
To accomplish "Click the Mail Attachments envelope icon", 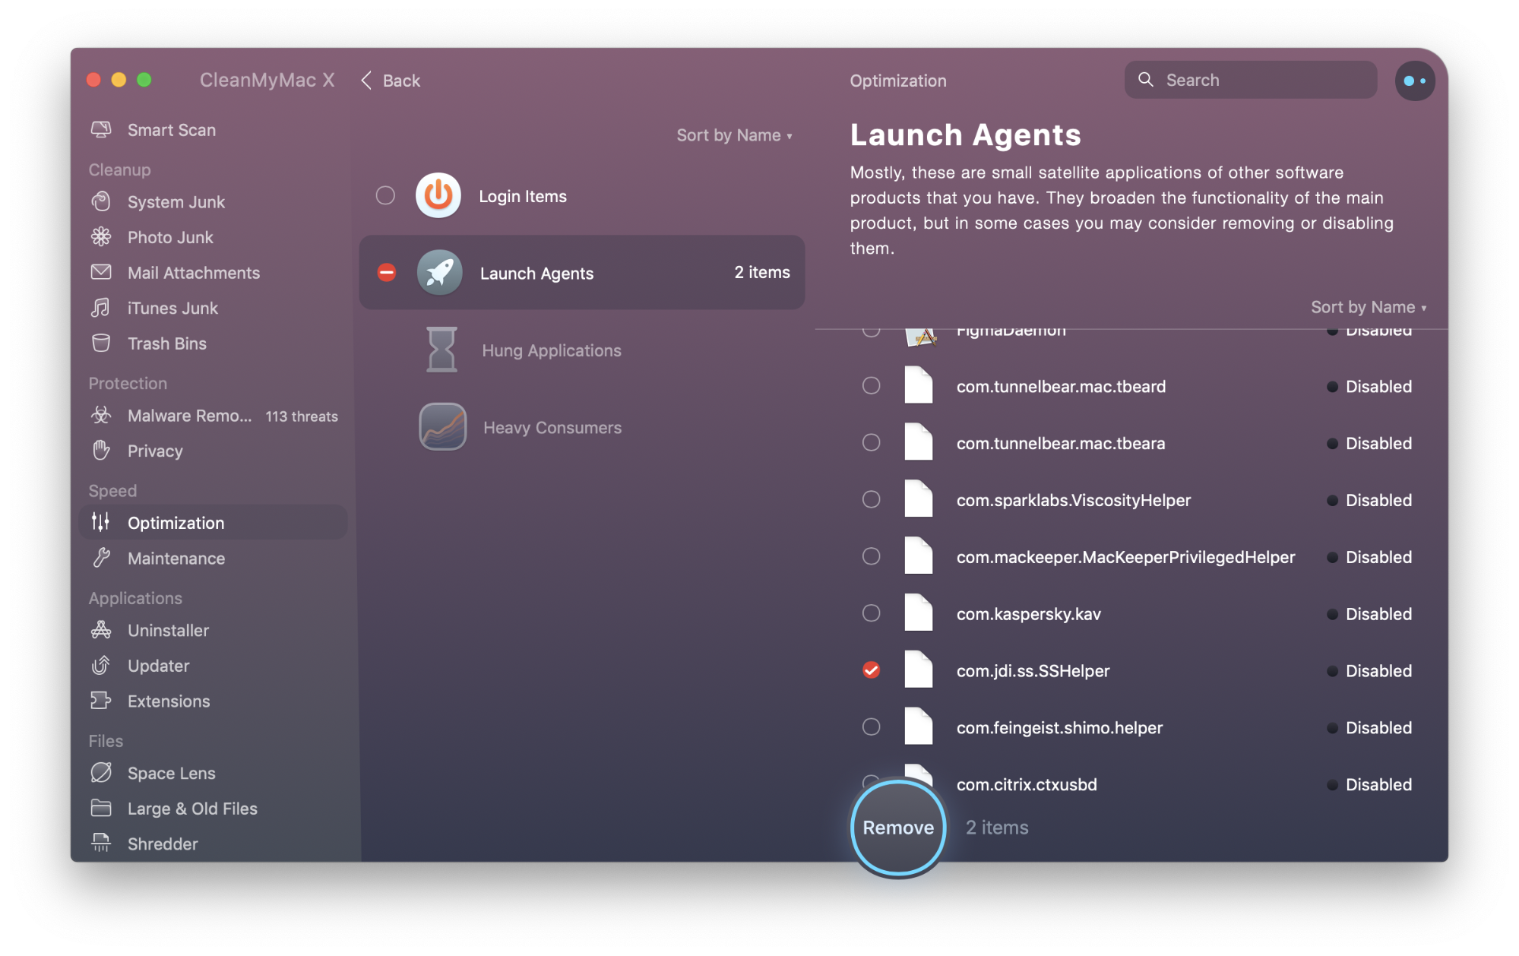I will (x=101, y=272).
